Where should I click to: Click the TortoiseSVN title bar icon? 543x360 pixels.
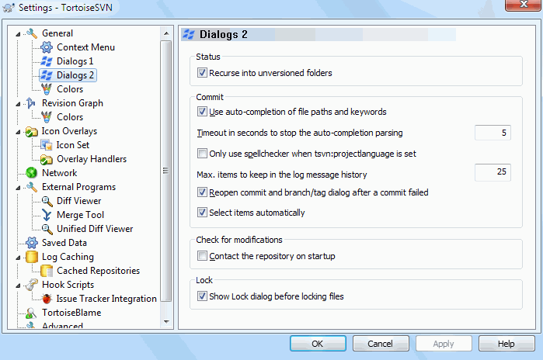9,8
